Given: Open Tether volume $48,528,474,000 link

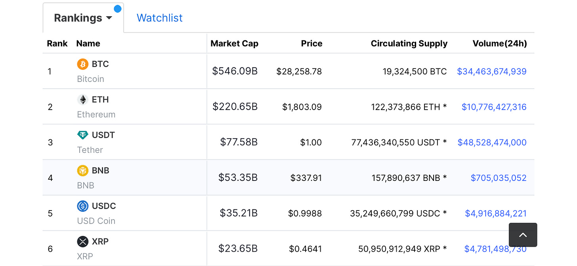Looking at the screenshot, I should coord(492,142).
